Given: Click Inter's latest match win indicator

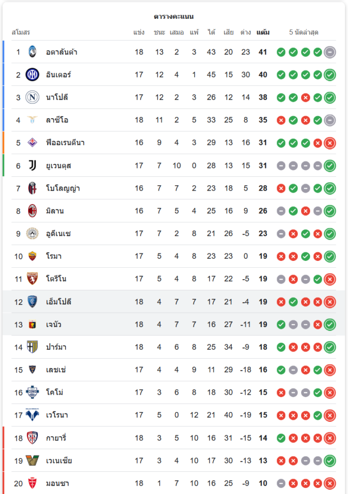Looking at the screenshot, I should [330, 75].
